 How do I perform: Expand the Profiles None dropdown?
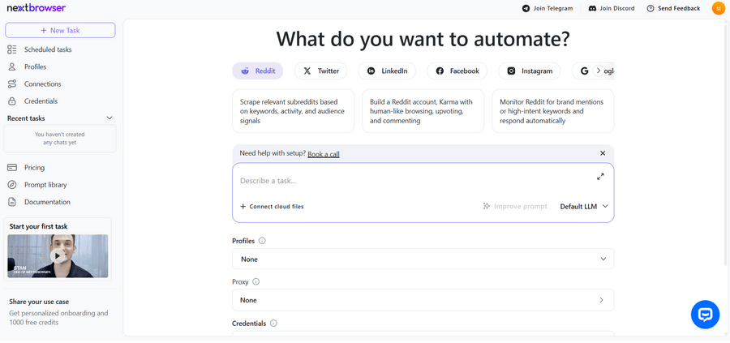pyautogui.click(x=423, y=259)
